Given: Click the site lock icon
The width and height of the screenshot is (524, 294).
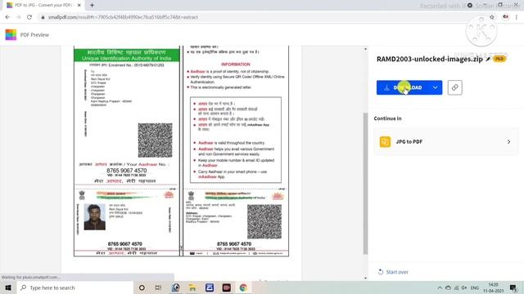Looking at the screenshot, I should click(43, 17).
